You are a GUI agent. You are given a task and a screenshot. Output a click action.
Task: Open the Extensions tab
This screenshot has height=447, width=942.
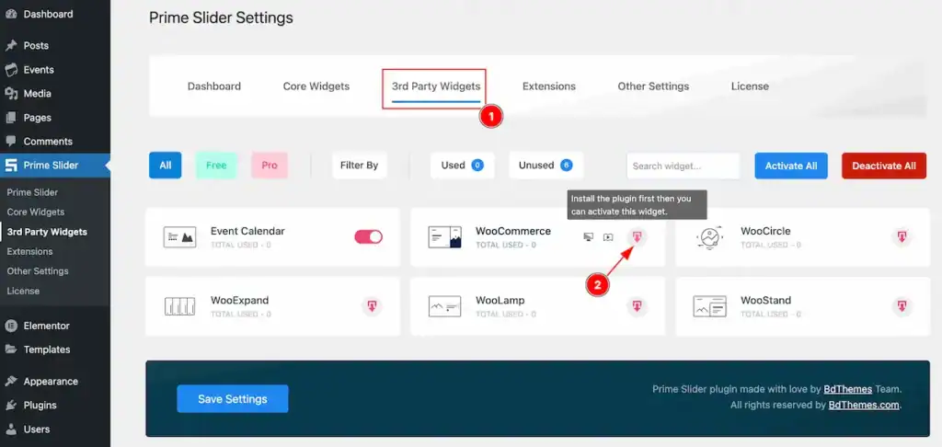click(x=549, y=86)
